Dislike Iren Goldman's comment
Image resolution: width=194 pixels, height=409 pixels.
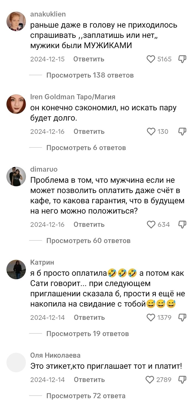click(182, 132)
